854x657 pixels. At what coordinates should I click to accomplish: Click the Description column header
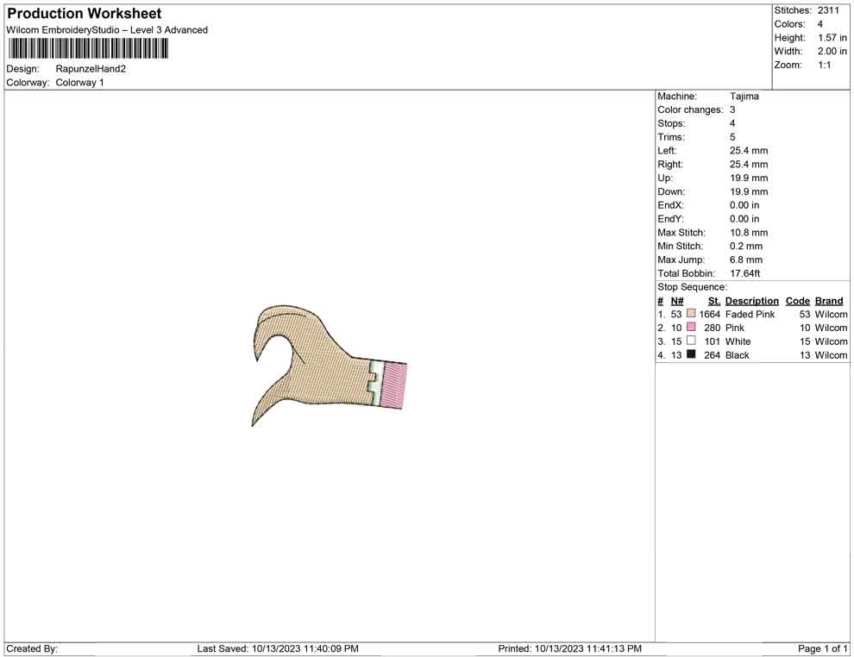(x=752, y=301)
